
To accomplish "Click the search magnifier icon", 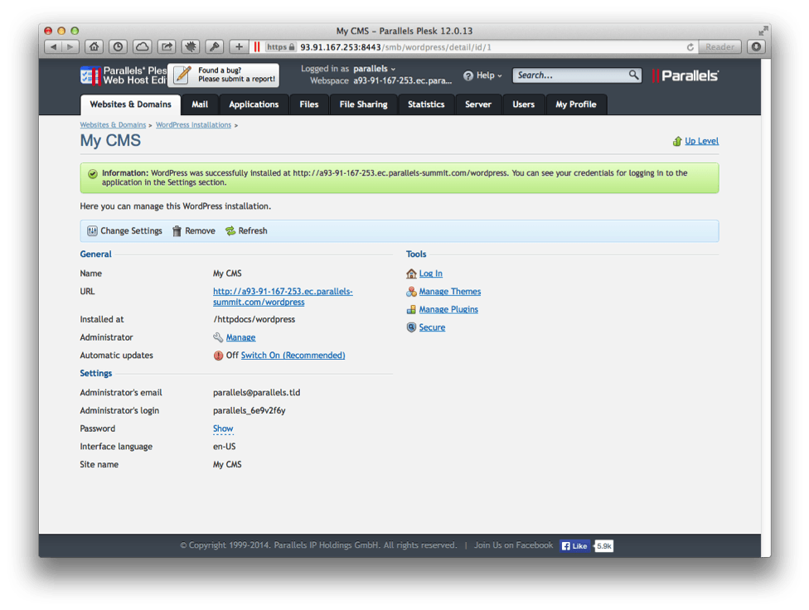I will 633,75.
